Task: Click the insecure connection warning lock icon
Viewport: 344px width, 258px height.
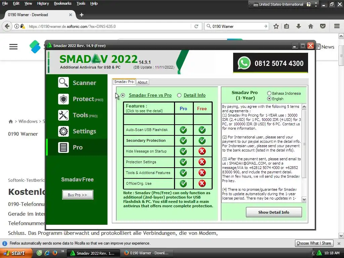Action: point(23,26)
